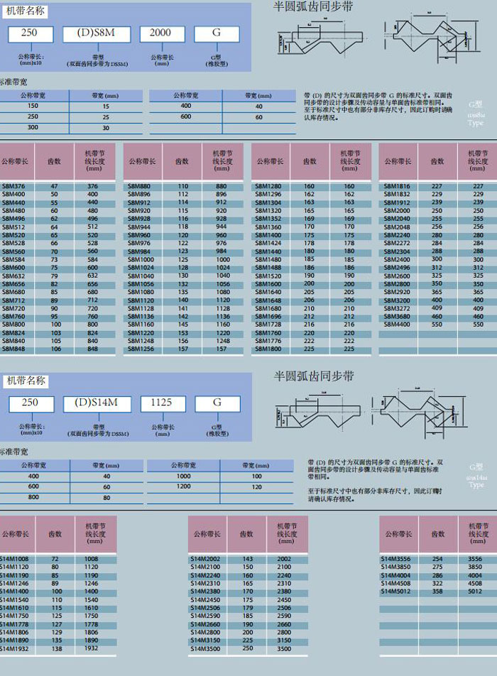Select the S8M1280 table entry

click(x=268, y=186)
